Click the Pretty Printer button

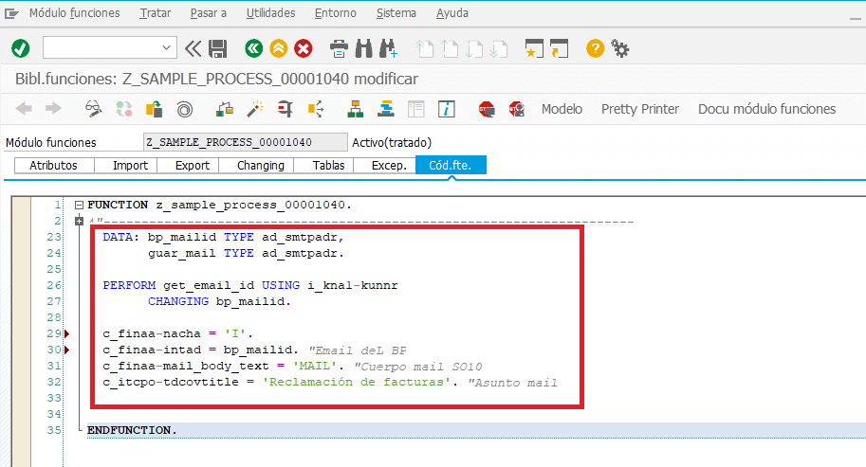640,109
